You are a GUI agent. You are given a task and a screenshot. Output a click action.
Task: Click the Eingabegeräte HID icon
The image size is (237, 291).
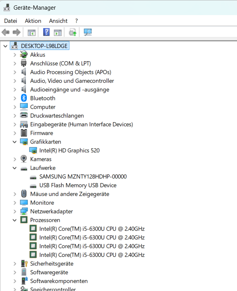coord(24,124)
